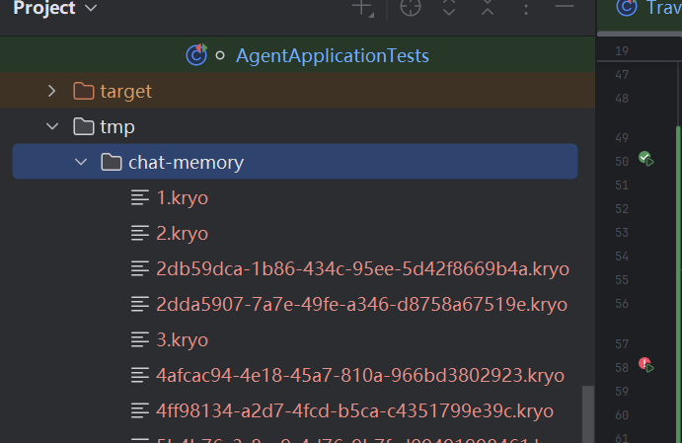Screen dimensions: 682x443
Task: Select file 3.kryo
Action: [x=183, y=340]
